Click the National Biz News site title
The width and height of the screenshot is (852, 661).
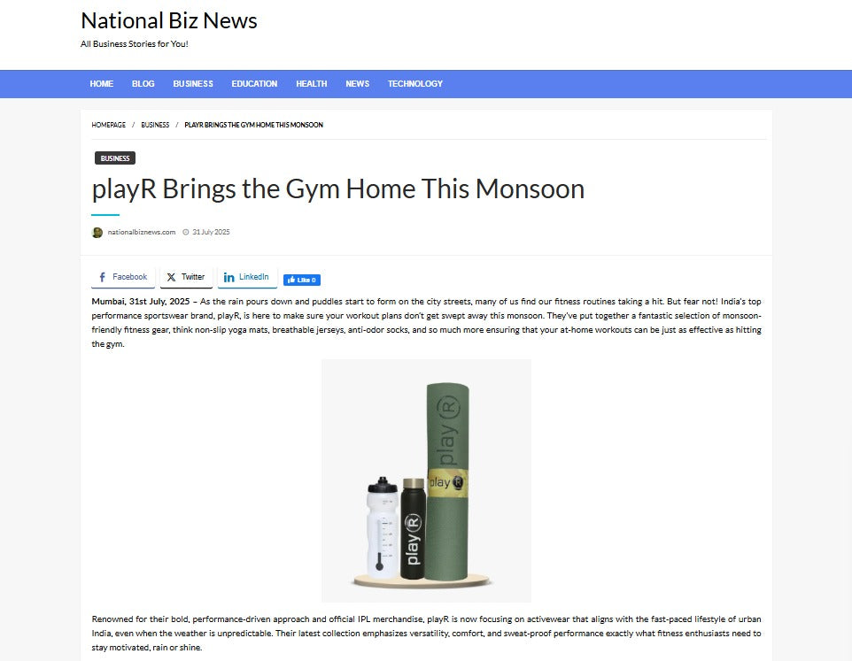coord(169,21)
